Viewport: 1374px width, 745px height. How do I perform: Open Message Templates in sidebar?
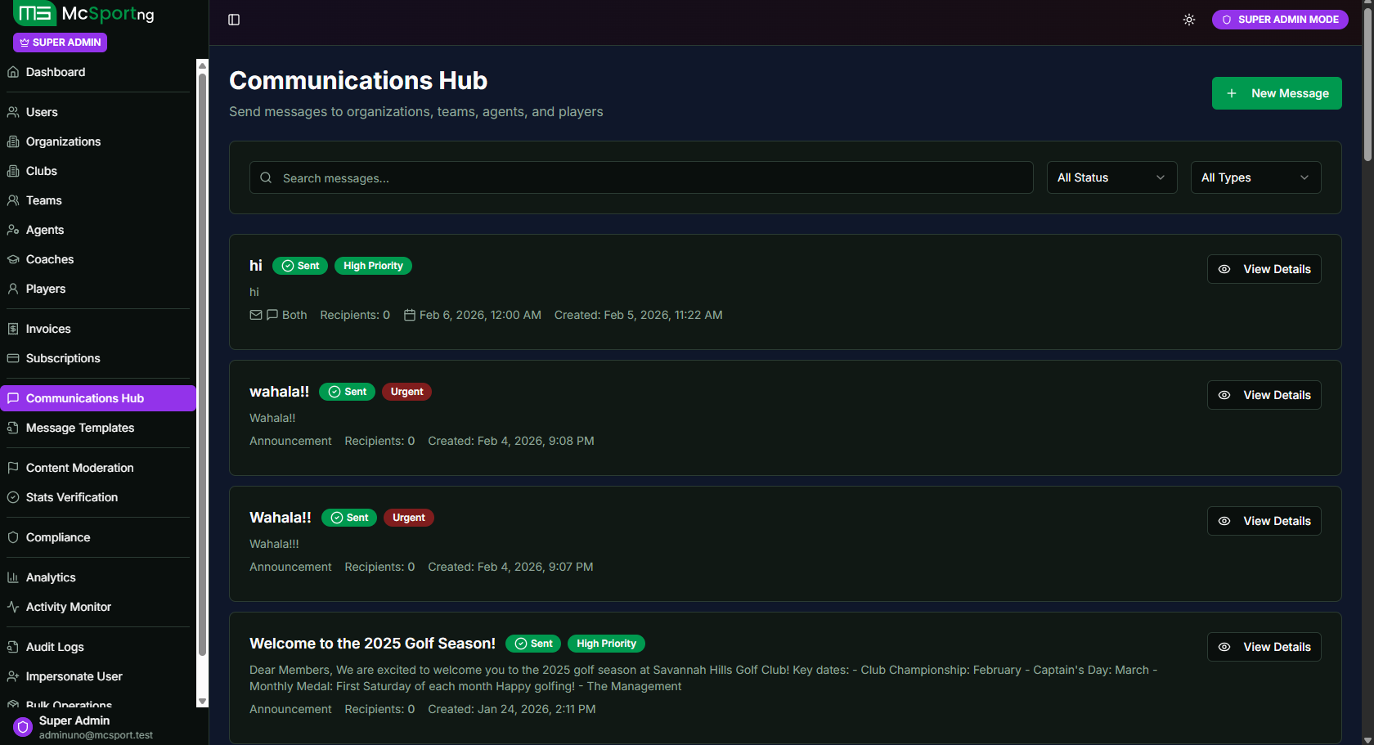click(80, 428)
